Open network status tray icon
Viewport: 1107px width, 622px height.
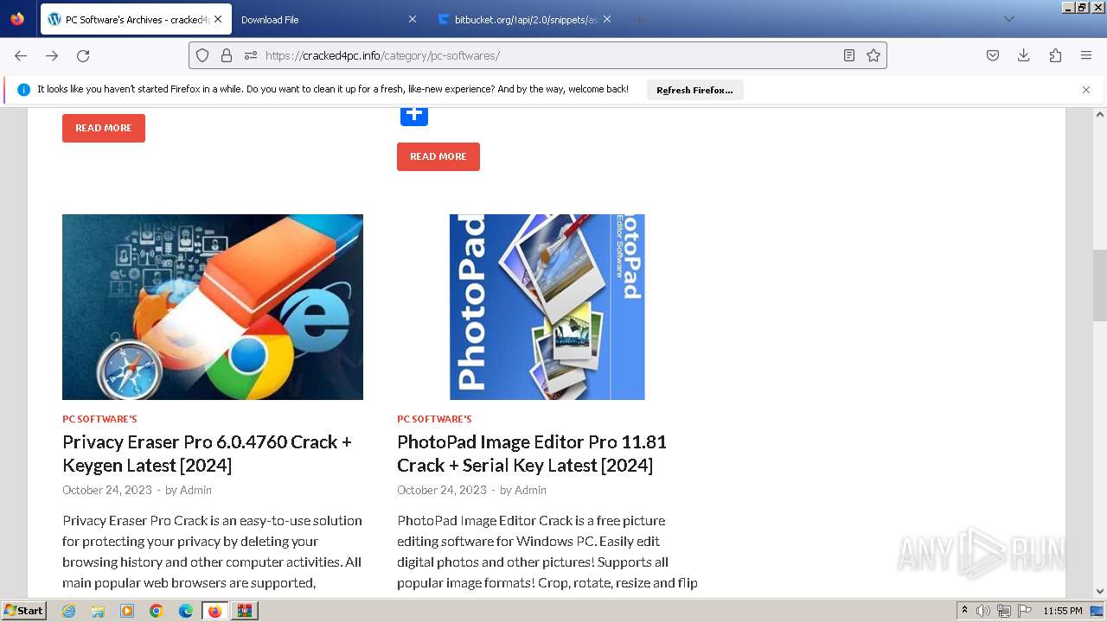click(x=1004, y=611)
